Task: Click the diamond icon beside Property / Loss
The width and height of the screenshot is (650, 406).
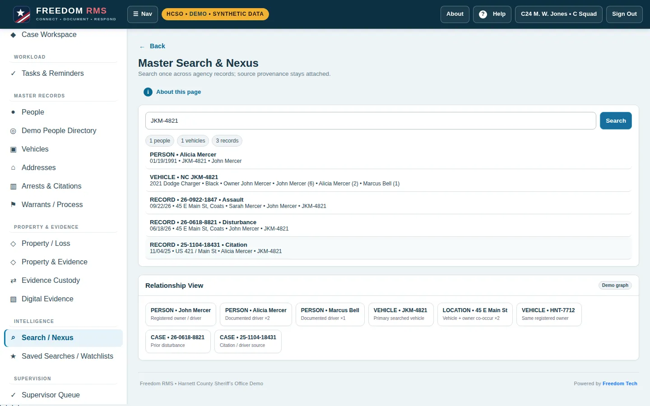Action: [13, 244]
